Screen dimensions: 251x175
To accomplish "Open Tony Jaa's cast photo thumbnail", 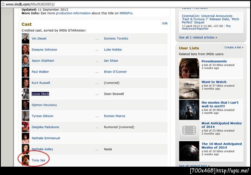I will 26,160.
